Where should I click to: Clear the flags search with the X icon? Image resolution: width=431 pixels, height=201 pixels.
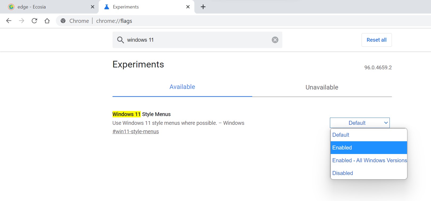(x=275, y=40)
